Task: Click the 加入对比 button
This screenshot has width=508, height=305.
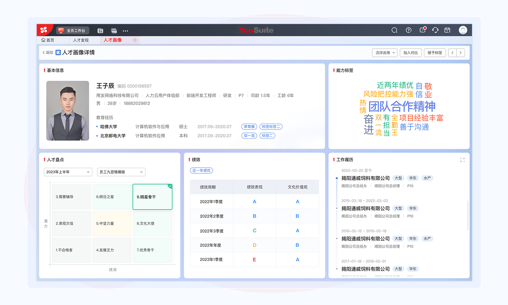Action: (411, 53)
